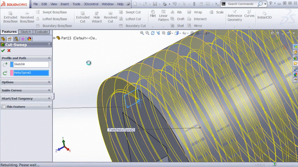This screenshot has width=298, height=167.
Task: Expand the Options section
Action: [49, 82]
